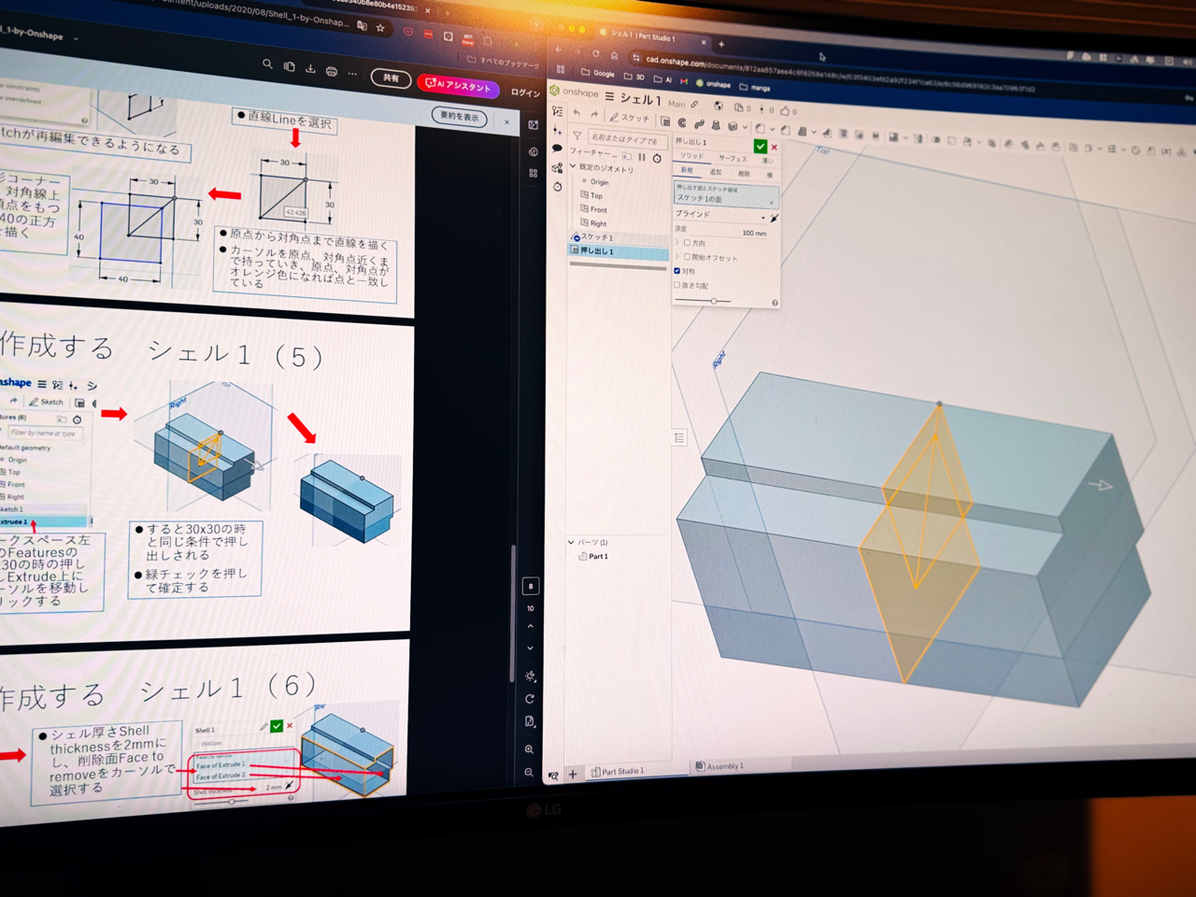Image resolution: width=1196 pixels, height=897 pixels.
Task: Select 新規 operation tab
Action: pyautogui.click(x=687, y=170)
